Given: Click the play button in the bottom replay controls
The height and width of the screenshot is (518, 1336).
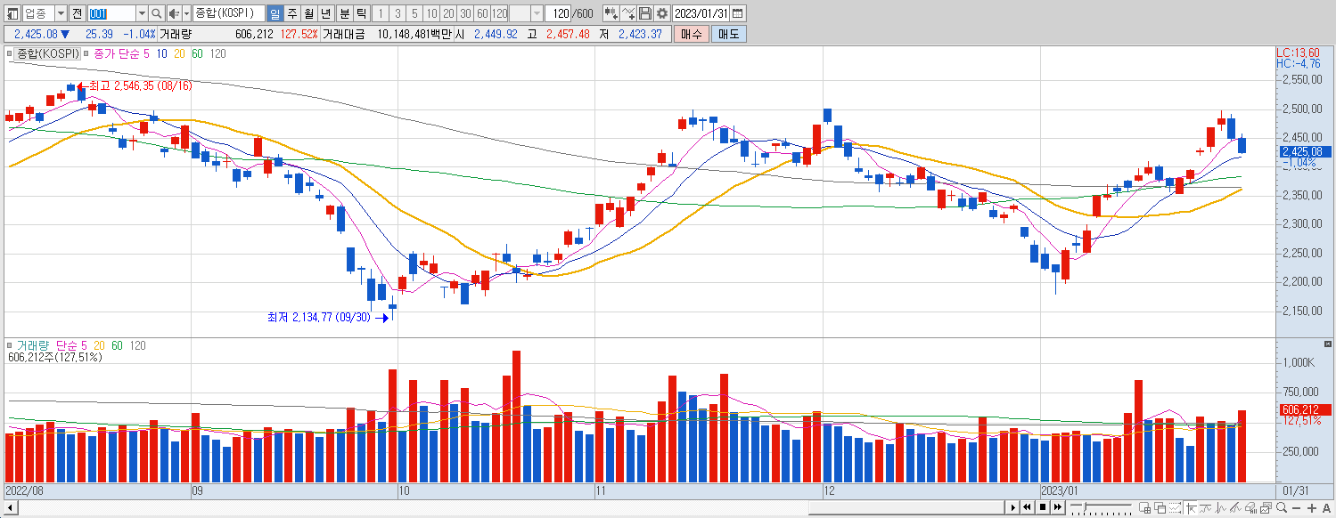Looking at the screenshot, I should [x=1012, y=507].
